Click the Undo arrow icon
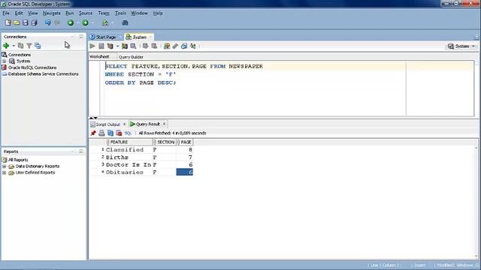The image size is (481, 270). click(48, 22)
